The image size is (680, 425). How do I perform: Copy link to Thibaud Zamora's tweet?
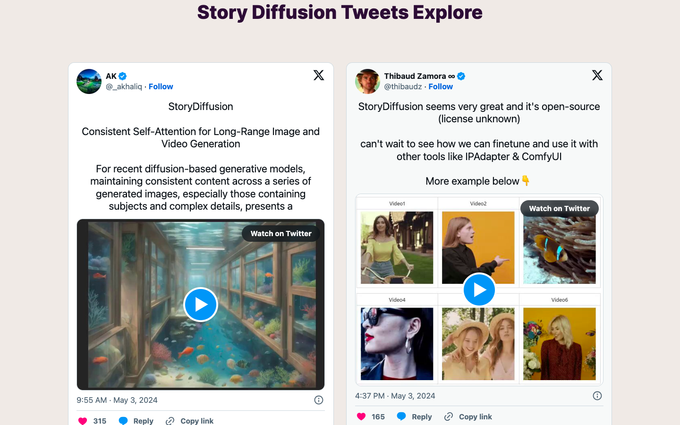coord(468,416)
